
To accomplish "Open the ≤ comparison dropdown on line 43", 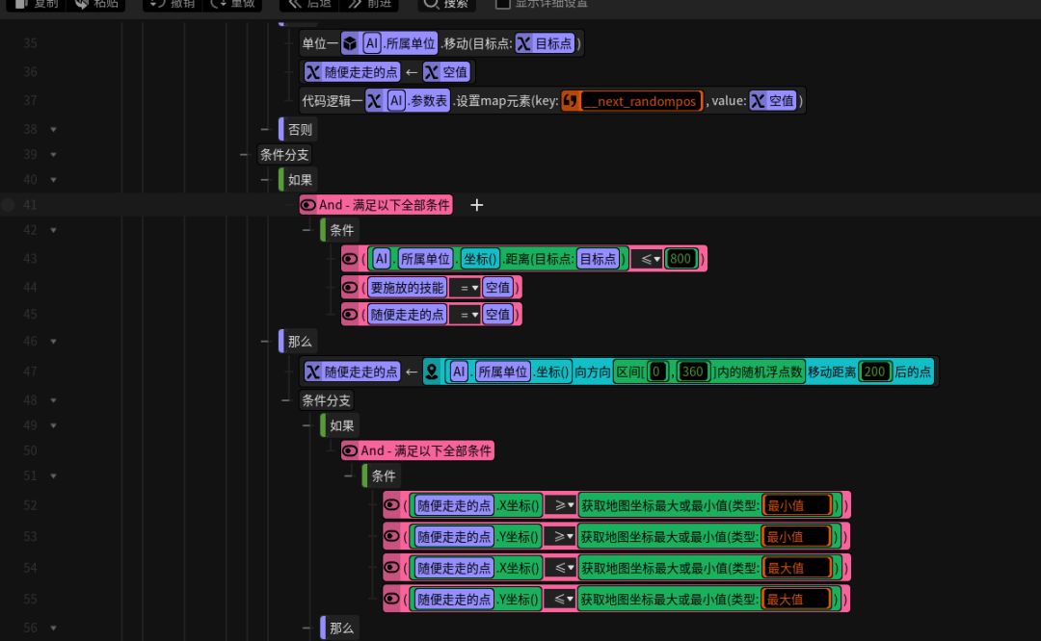I will pyautogui.click(x=647, y=259).
